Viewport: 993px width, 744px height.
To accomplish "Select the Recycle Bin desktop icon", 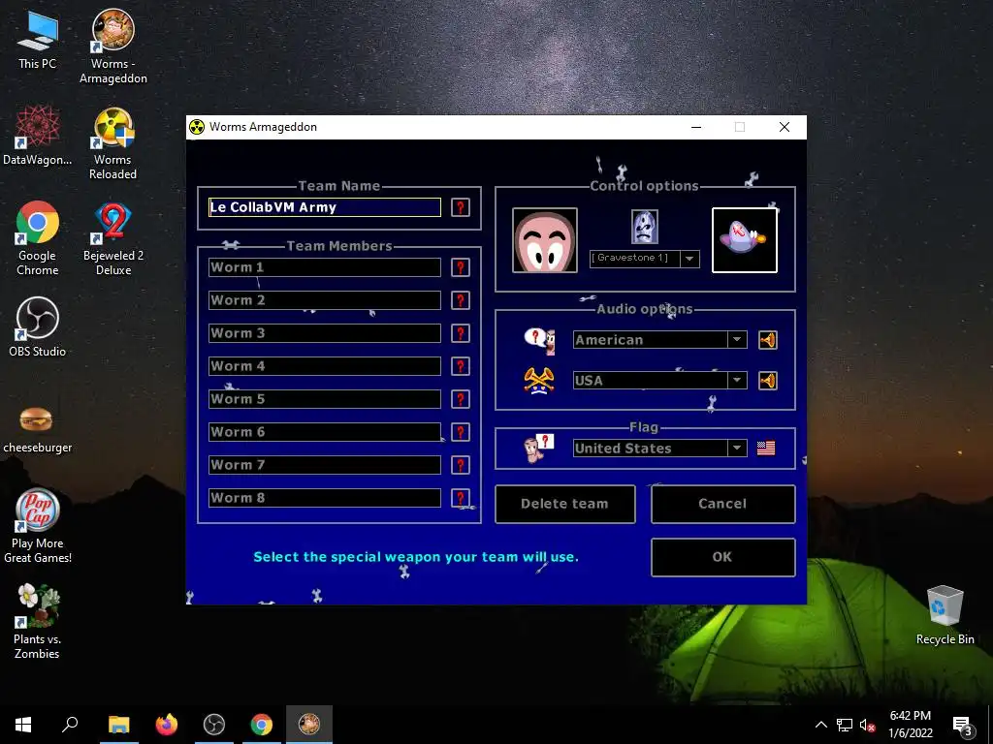I will tap(945, 615).
